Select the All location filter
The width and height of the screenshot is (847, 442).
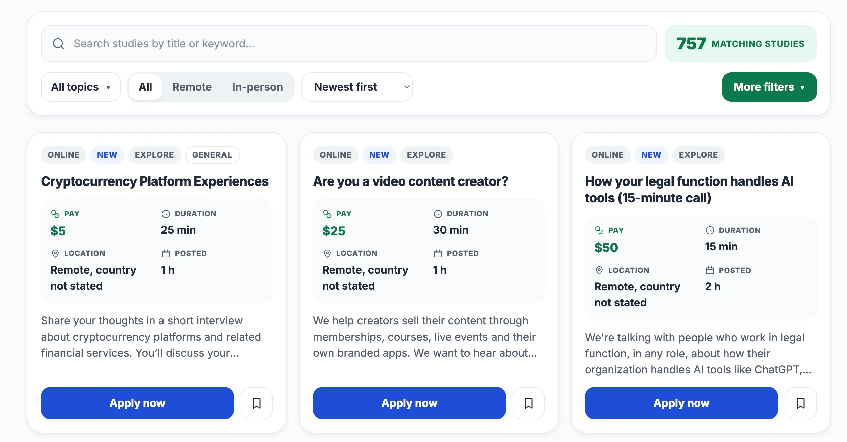[145, 87]
